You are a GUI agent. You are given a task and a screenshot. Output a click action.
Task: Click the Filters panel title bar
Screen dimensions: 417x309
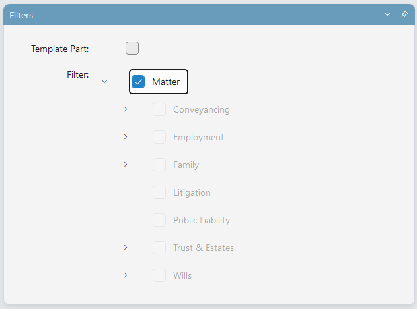[x=209, y=14]
